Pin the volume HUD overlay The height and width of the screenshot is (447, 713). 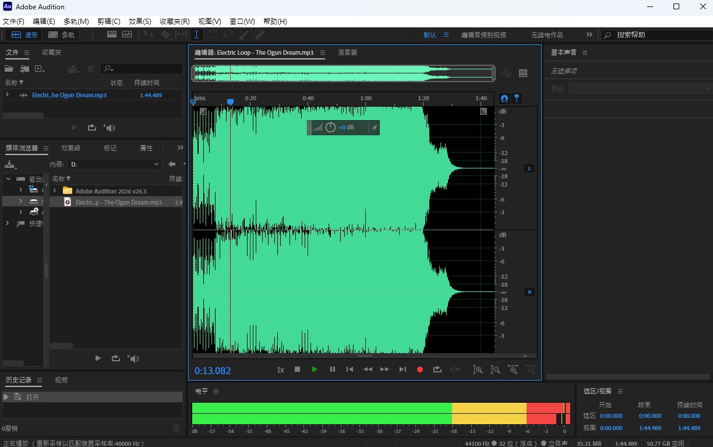(x=374, y=128)
